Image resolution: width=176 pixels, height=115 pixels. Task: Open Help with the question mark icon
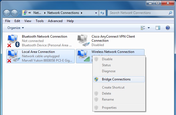[x=168, y=28]
